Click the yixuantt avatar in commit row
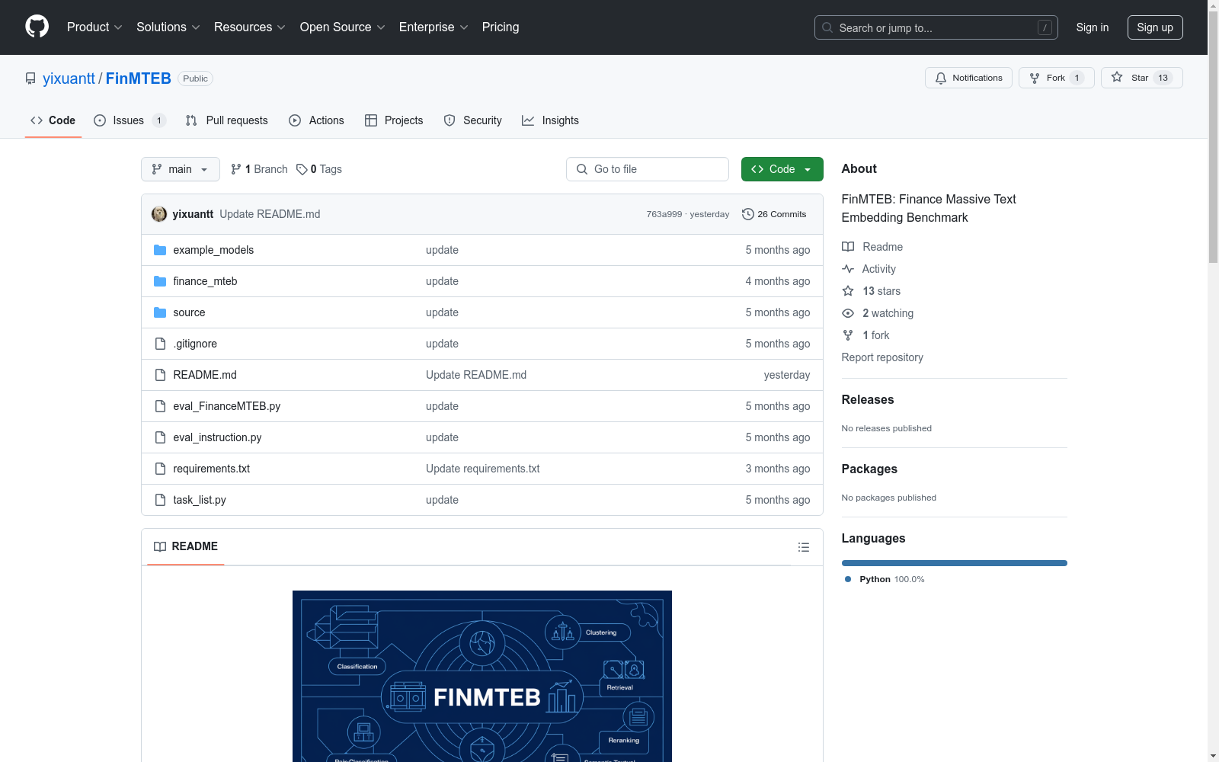This screenshot has width=1219, height=762. (x=159, y=214)
